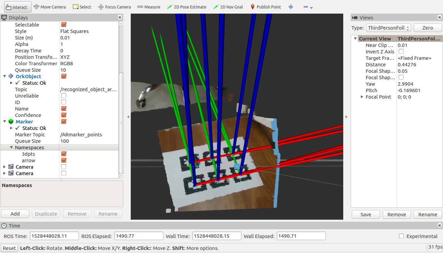This screenshot has height=253, width=443.
Task: Add a new tool with the plus icon
Action: coord(291,7)
